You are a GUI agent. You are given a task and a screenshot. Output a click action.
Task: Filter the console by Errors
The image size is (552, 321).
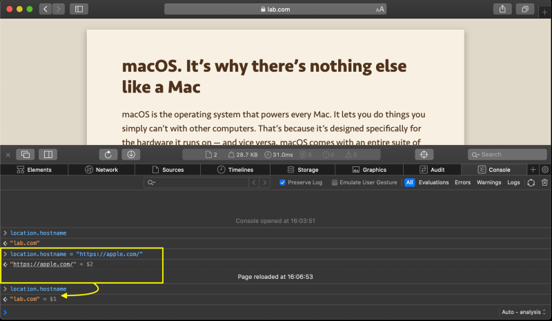coord(462,182)
